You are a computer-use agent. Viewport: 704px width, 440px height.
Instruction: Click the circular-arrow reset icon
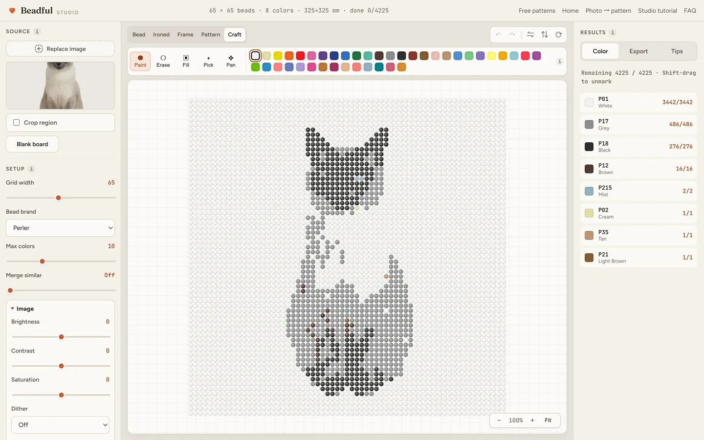558,35
